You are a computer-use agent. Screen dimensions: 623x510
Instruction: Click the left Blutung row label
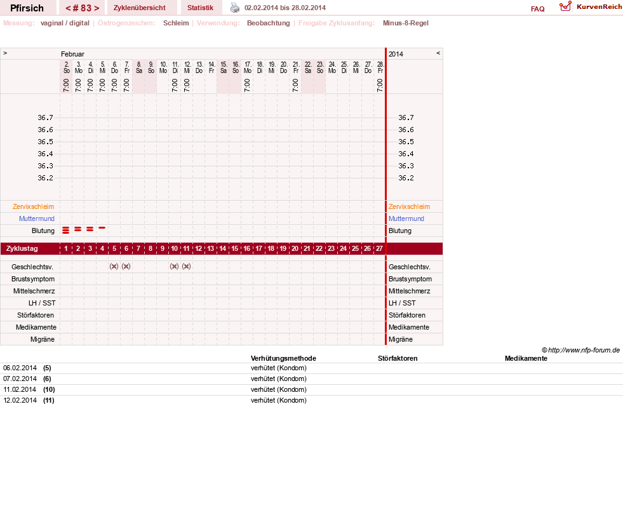(43, 231)
